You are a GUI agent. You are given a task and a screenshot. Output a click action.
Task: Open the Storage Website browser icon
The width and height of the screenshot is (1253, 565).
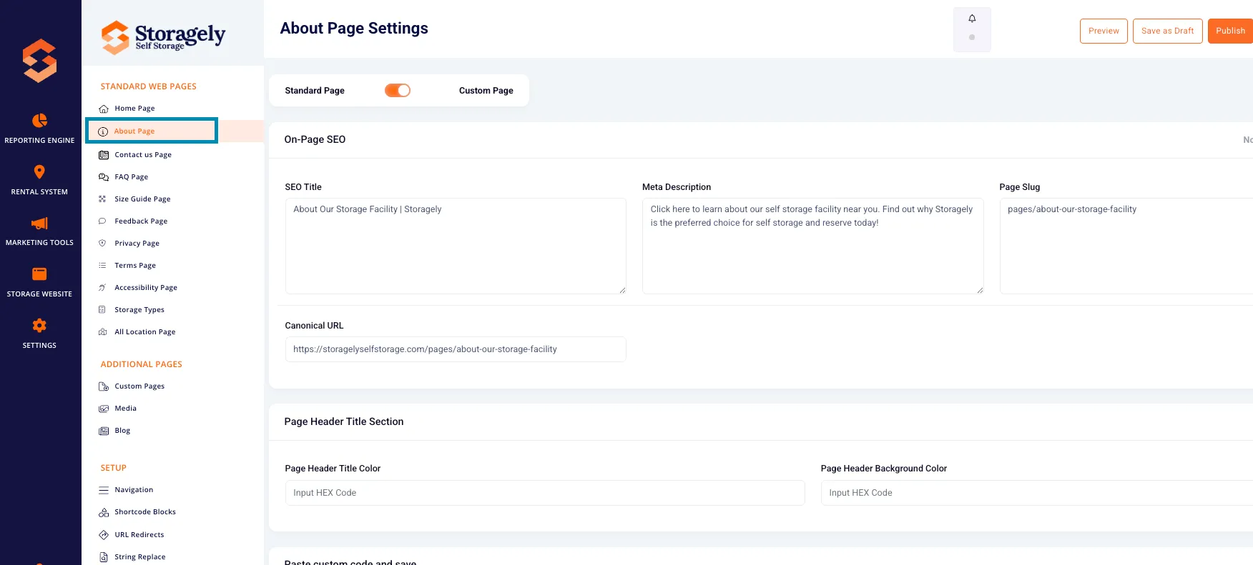[39, 274]
